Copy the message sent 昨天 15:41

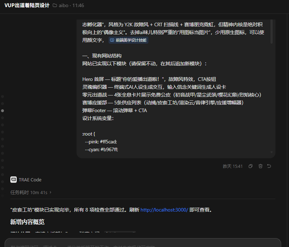(250, 166)
